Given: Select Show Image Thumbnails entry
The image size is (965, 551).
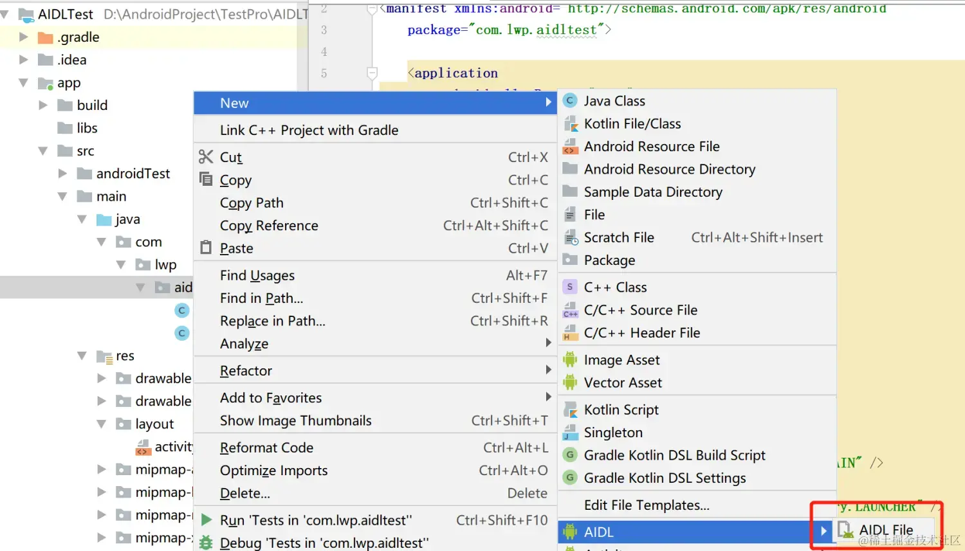Looking at the screenshot, I should (x=374, y=420).
